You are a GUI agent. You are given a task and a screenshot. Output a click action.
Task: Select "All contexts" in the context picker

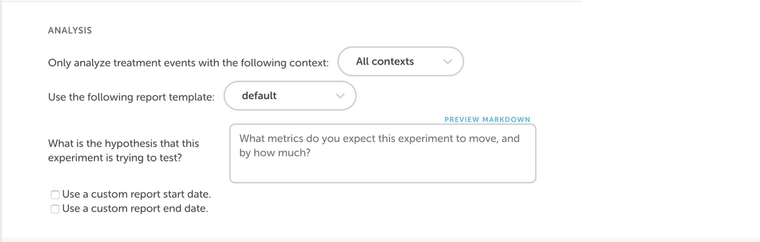pos(385,61)
